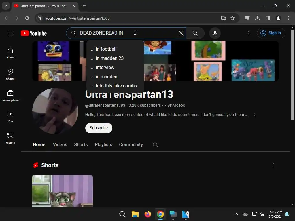Viewport: 295px width, 221px height.
Task: Open File Explorer from taskbar
Action: (x=135, y=214)
